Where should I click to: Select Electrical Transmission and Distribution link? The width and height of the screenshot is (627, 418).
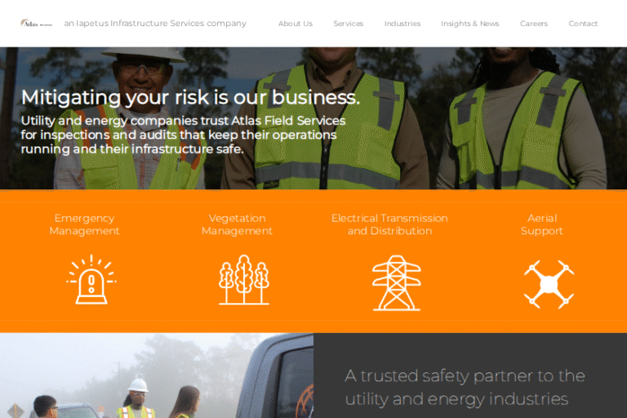[x=389, y=225]
